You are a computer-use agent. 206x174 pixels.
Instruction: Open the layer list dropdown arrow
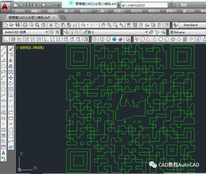pyautogui.click(x=146, y=32)
